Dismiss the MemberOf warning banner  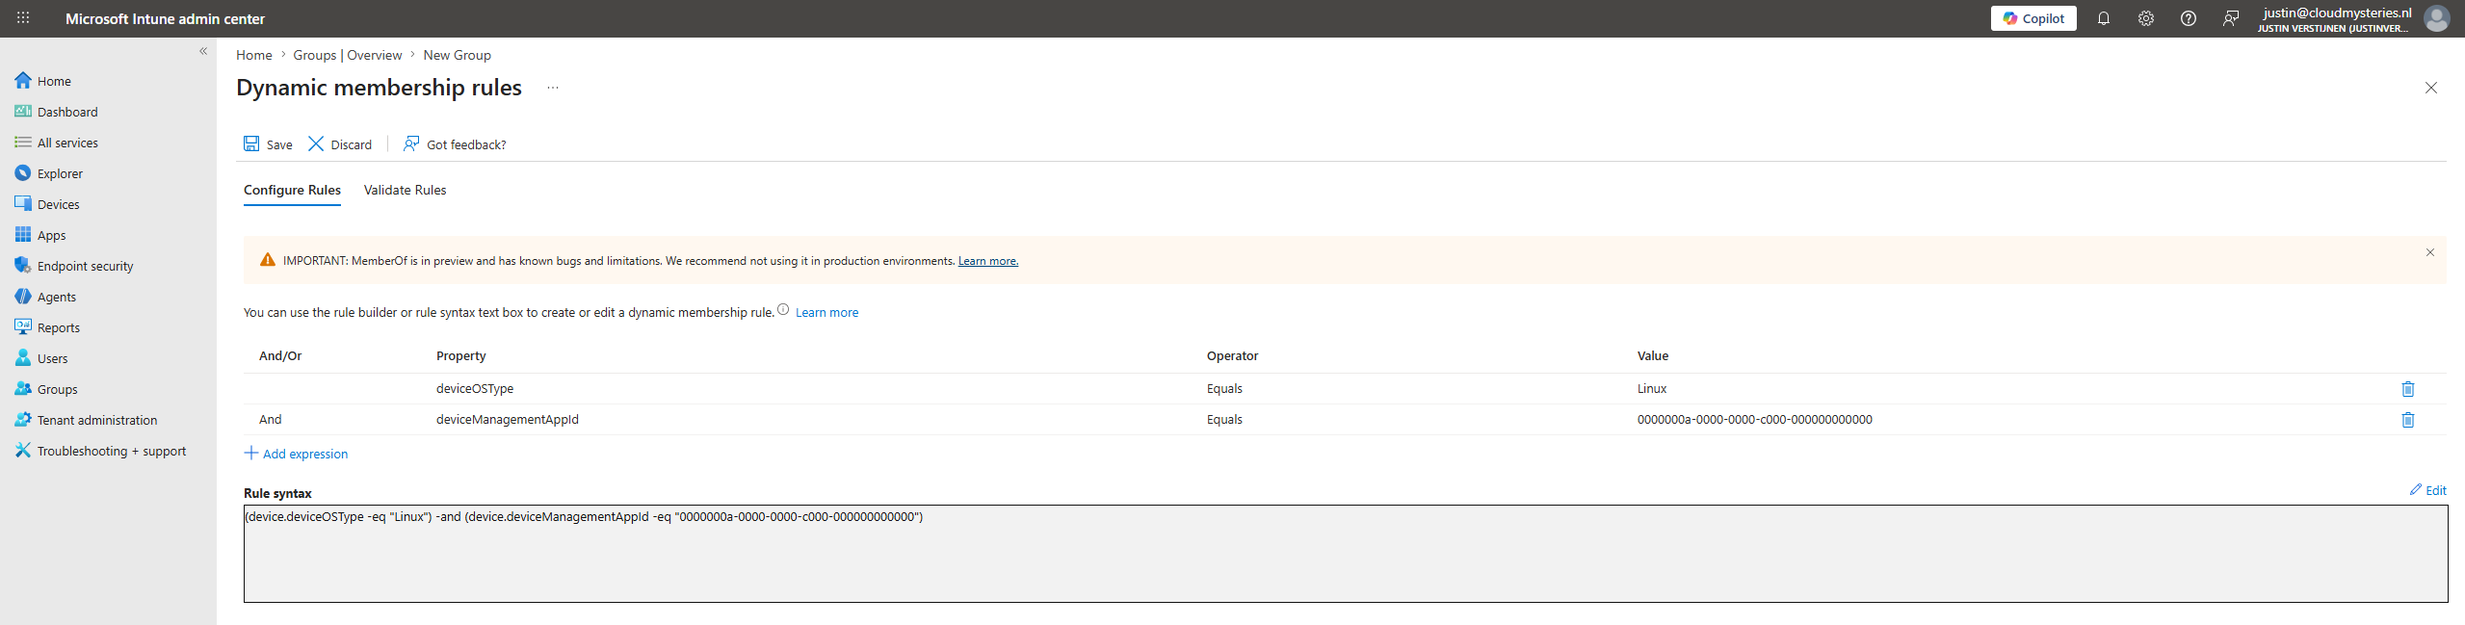pos(2430,252)
